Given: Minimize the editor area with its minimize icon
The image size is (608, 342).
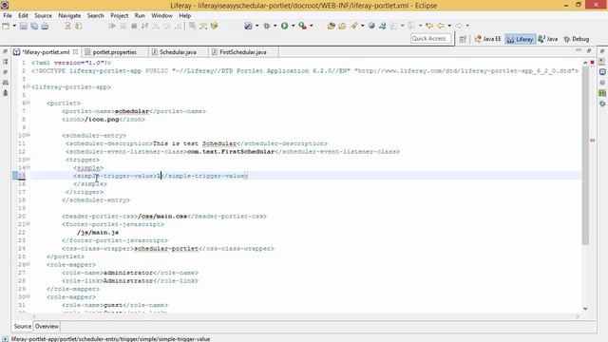Looking at the screenshot, I should 579,50.
